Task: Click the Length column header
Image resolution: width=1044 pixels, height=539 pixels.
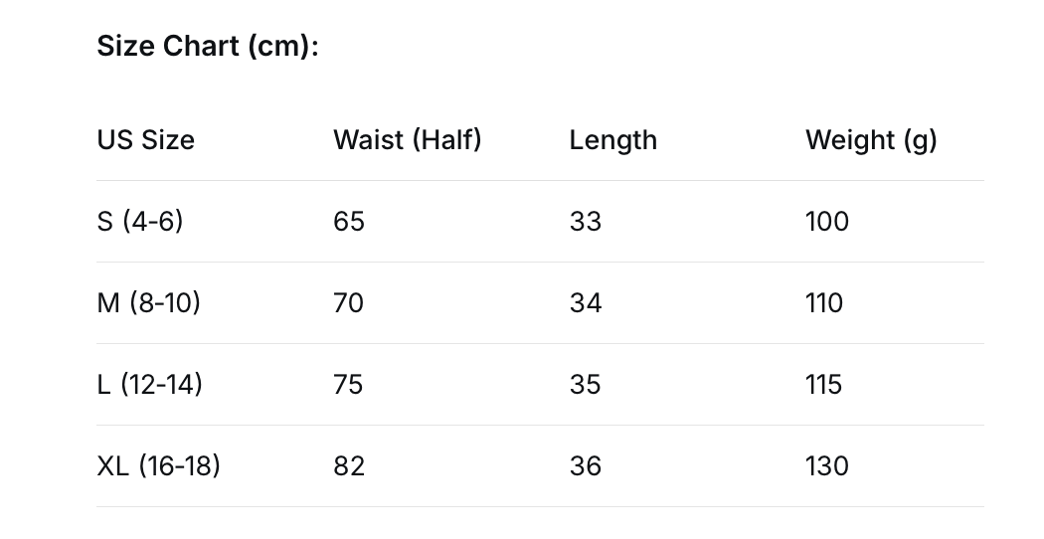Action: point(613,140)
